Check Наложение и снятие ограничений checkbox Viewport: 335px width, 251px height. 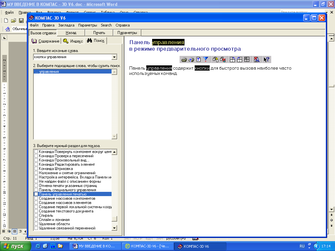click(36, 173)
